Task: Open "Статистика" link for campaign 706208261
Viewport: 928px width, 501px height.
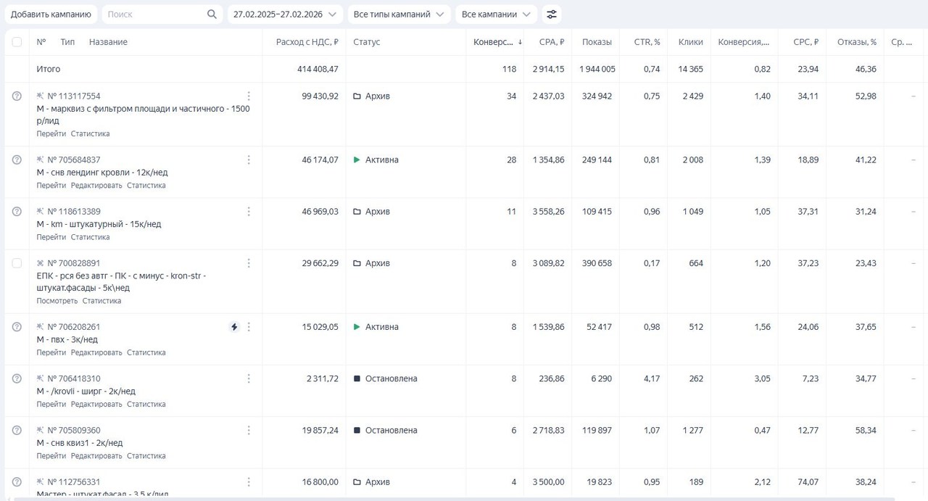Action: point(146,353)
